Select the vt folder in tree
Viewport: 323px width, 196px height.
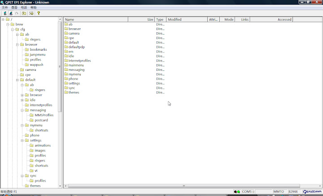click(36, 171)
